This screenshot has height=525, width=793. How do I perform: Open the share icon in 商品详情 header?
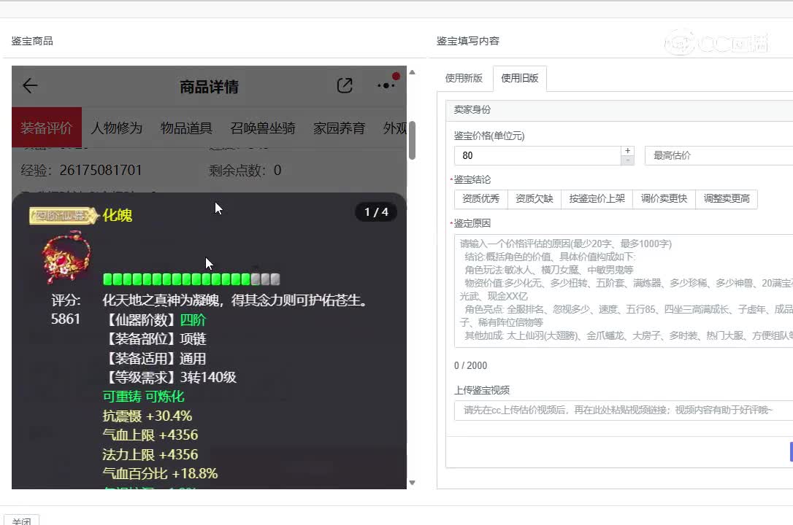pos(345,86)
